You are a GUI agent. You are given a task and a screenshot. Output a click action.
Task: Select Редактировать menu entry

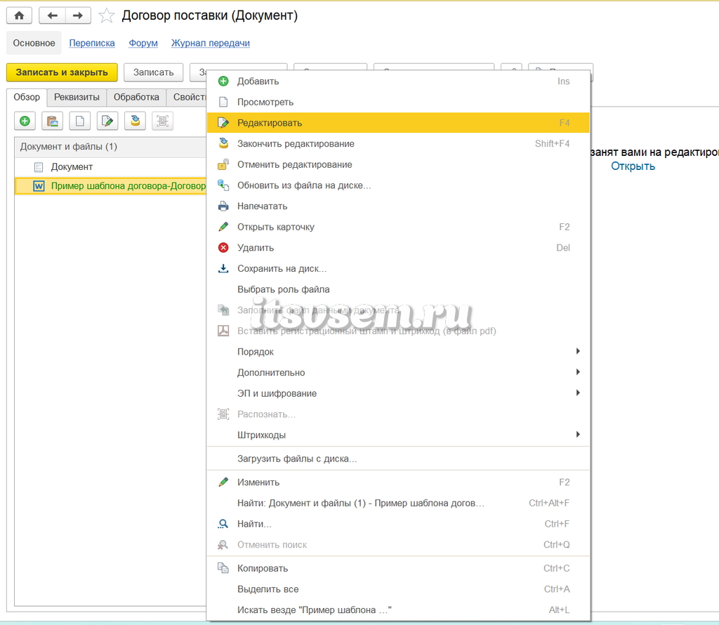(398, 123)
